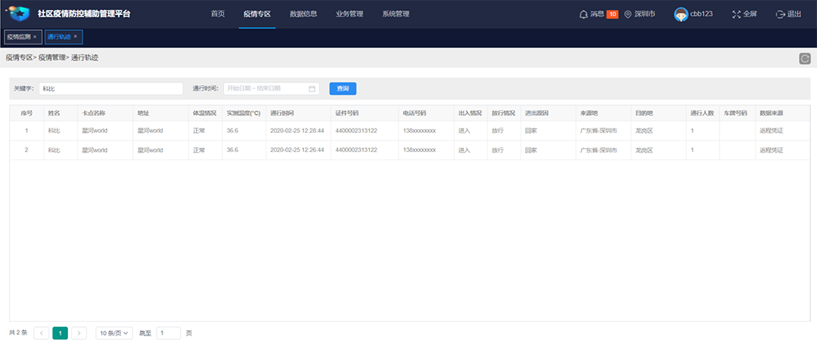Click 4400002313122 ID in row 1
This screenshot has height=346, width=817.
pyautogui.click(x=356, y=131)
